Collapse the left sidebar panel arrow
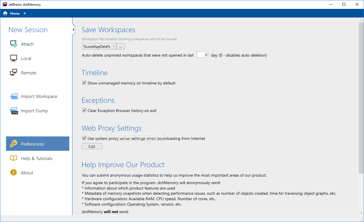 click(74, 30)
